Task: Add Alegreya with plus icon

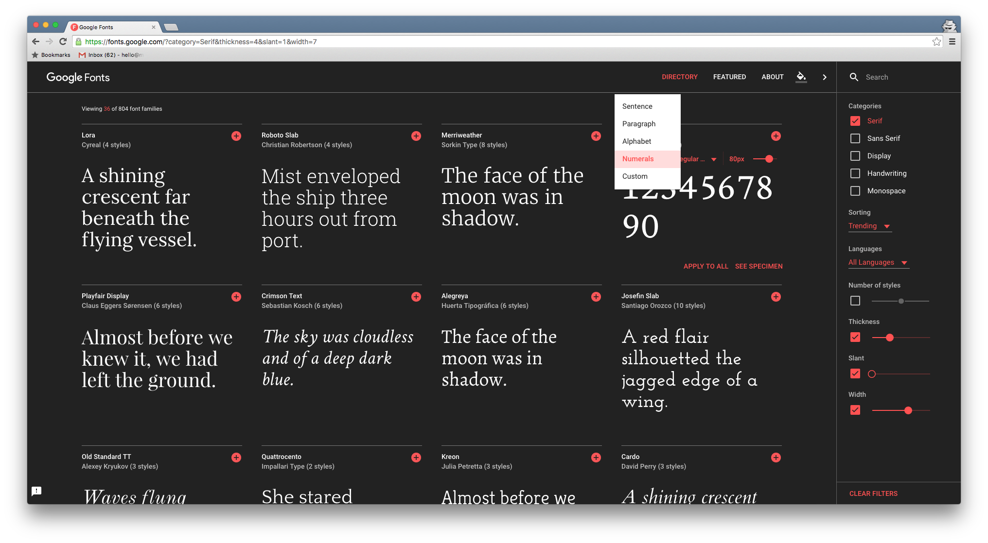Action: 596,297
